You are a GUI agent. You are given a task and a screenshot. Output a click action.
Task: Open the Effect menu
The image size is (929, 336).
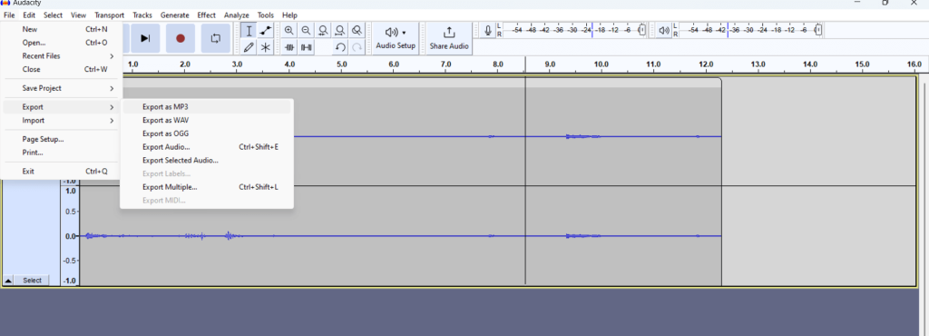coord(207,15)
